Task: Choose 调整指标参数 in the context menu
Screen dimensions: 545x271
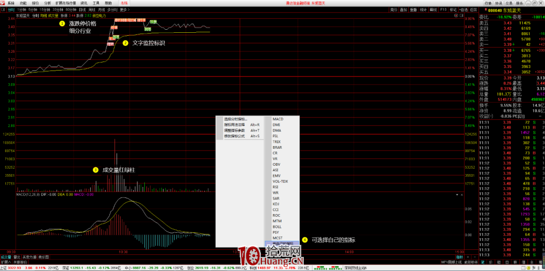Action: tap(234, 130)
